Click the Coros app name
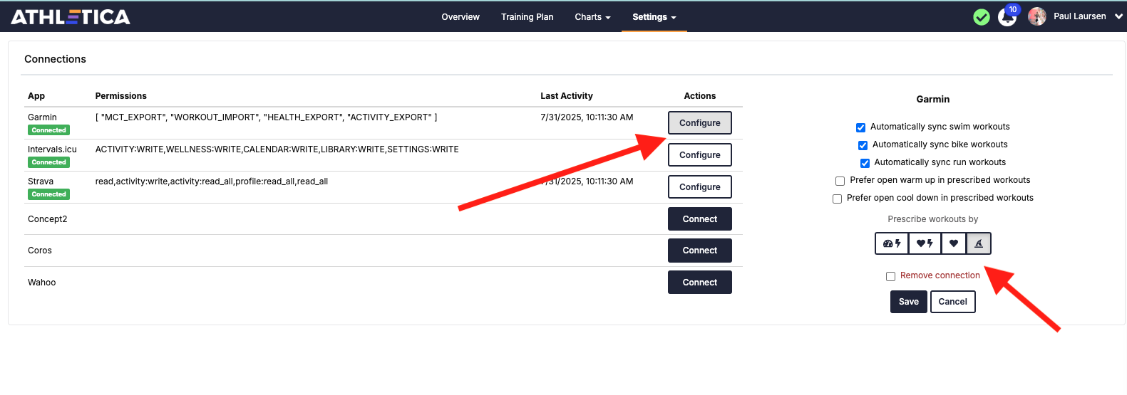Viewport: 1127px width, 395px height. (x=39, y=251)
